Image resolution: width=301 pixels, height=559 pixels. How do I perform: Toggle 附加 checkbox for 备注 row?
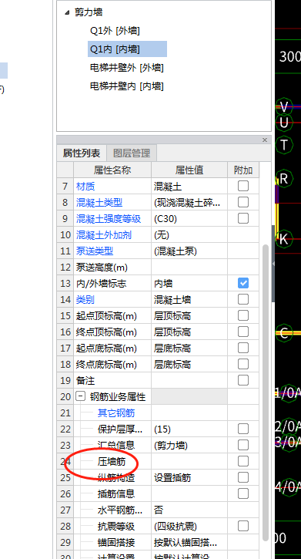[x=243, y=380]
